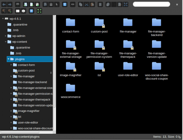Collapse the plugins folder arrow
Image resolution: width=183 pixels, height=140 pixels.
click(x=8, y=59)
